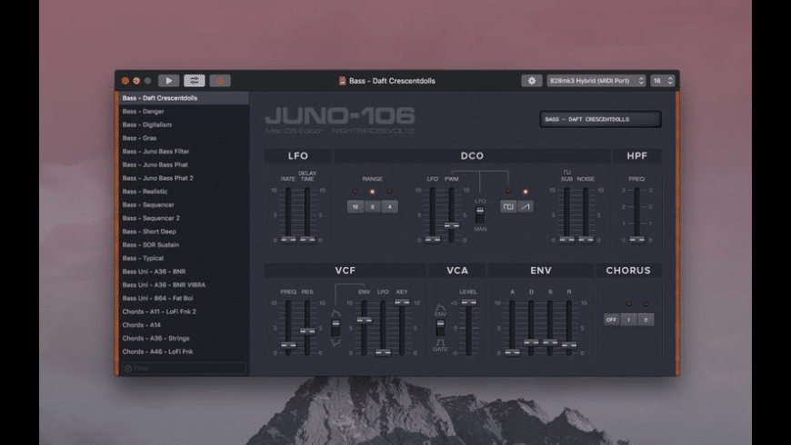Screen dimensions: 791x445
Task: Select the Bass - Sequencer preset
Action: coord(184,204)
